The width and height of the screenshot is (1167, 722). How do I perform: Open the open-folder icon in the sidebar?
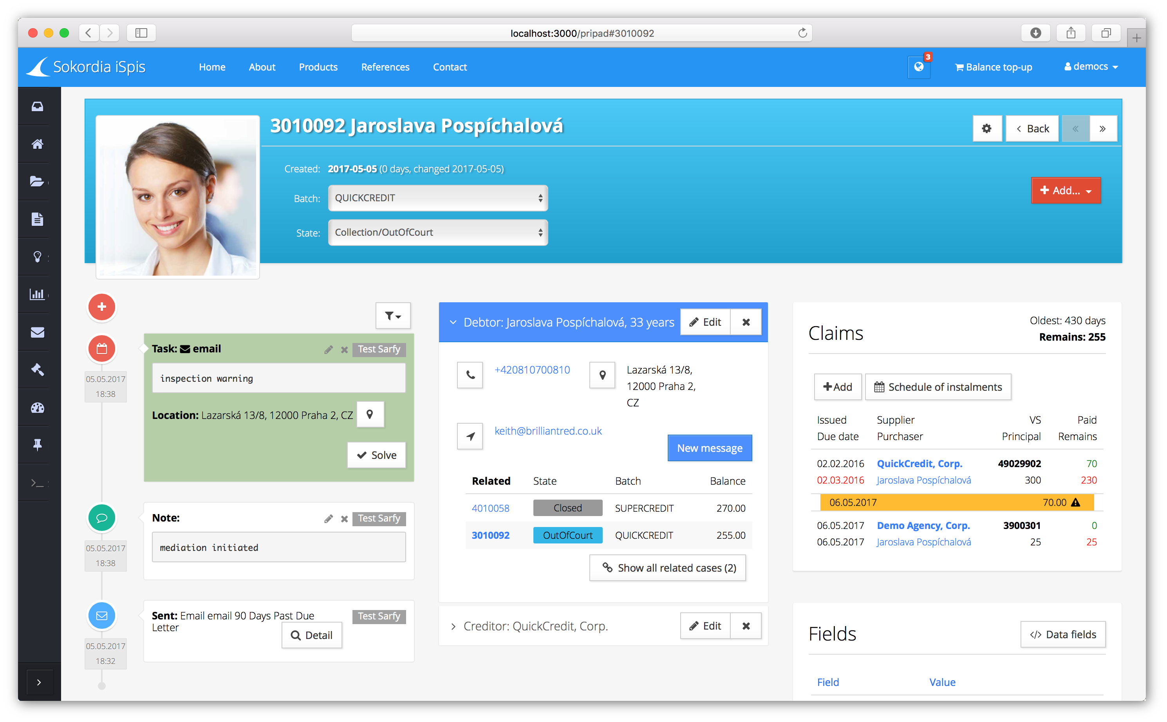pyautogui.click(x=38, y=181)
